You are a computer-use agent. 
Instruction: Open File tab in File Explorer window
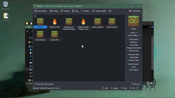[x=29, y=27]
